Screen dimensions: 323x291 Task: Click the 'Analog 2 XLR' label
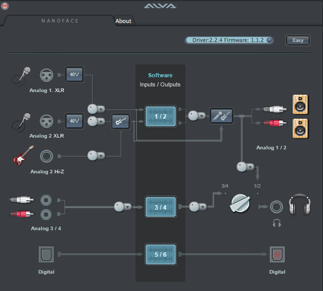coord(46,136)
